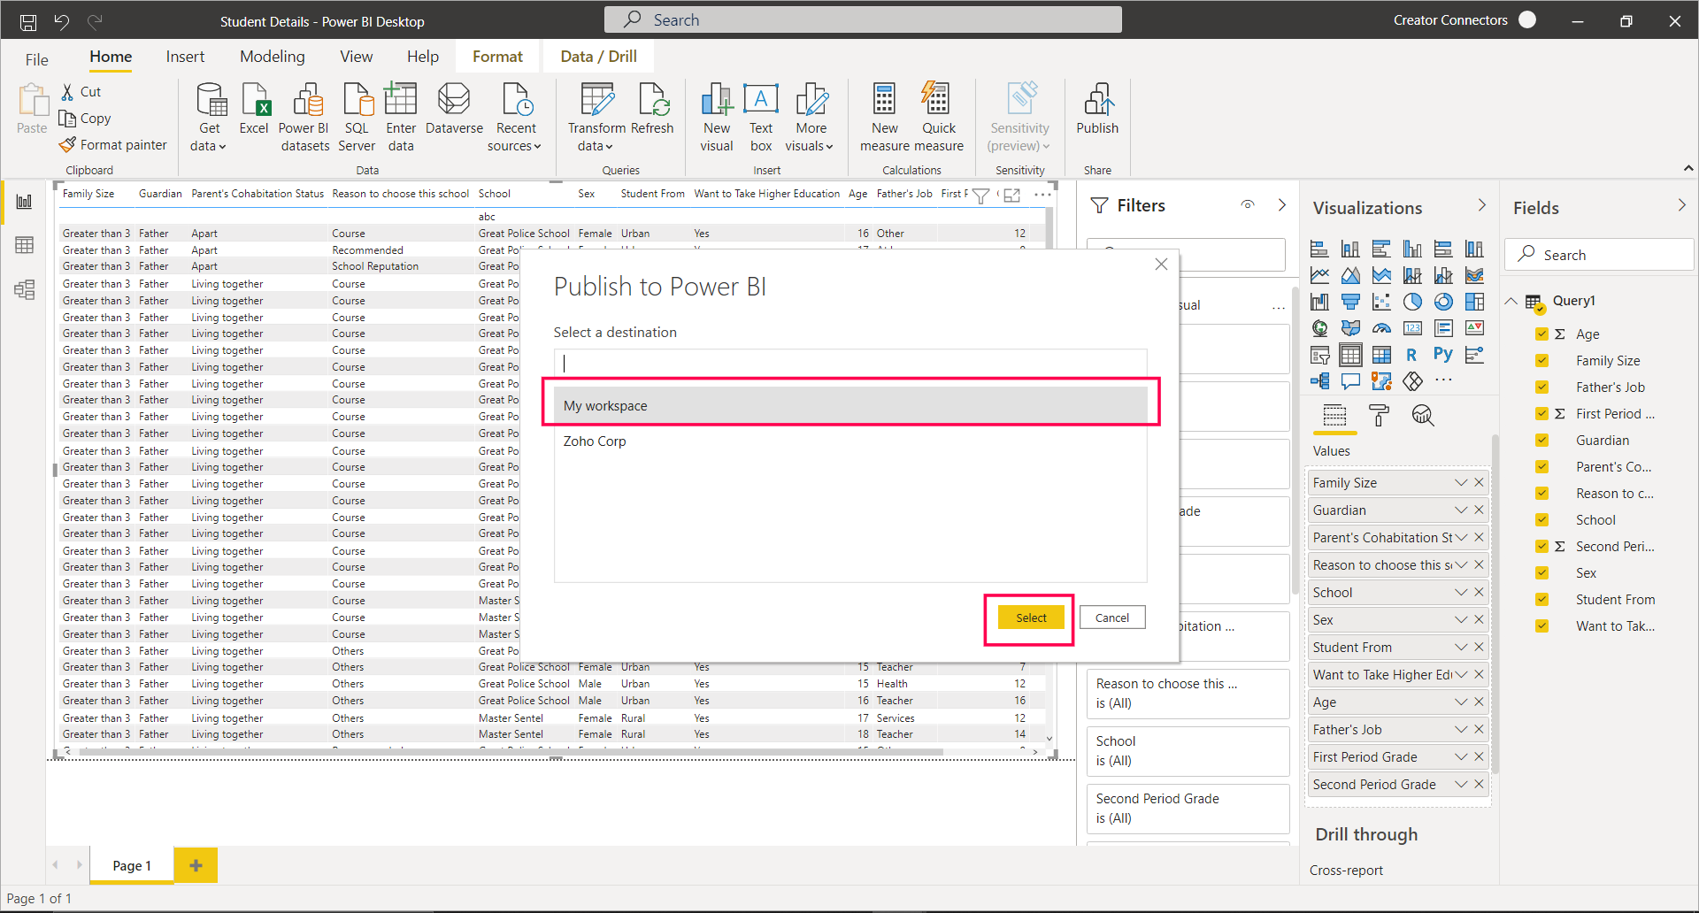Select the Format painter tool

(x=113, y=144)
